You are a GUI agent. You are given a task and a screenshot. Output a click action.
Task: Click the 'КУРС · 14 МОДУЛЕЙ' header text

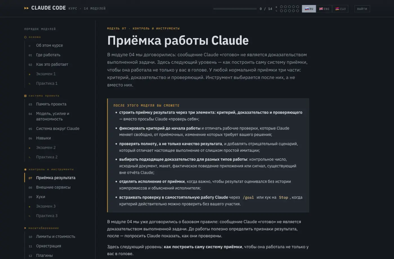[x=87, y=8]
